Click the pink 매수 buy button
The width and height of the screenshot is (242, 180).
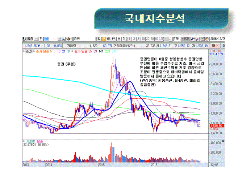[x=215, y=46]
